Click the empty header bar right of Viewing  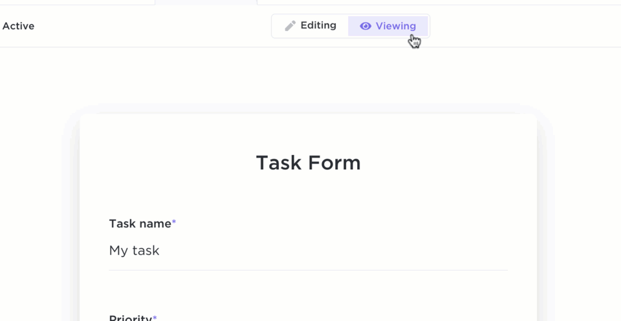(x=524, y=26)
